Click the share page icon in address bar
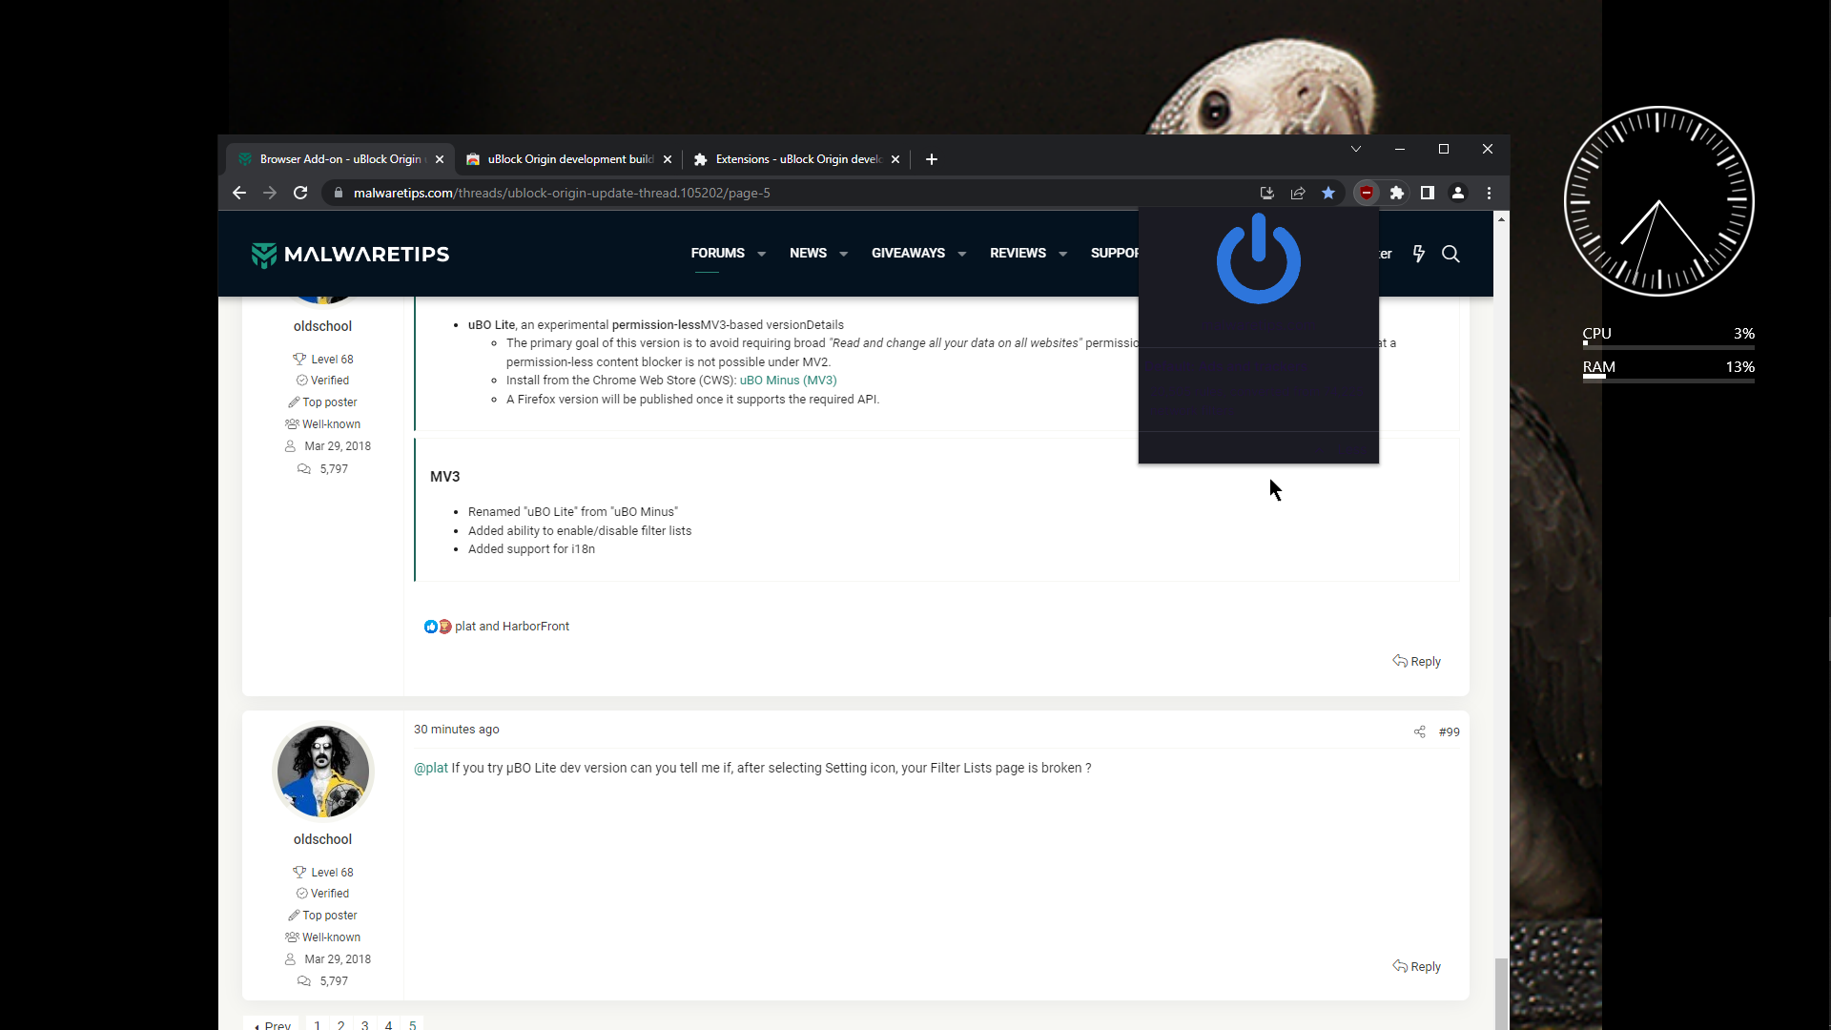The width and height of the screenshot is (1831, 1030). point(1298,193)
